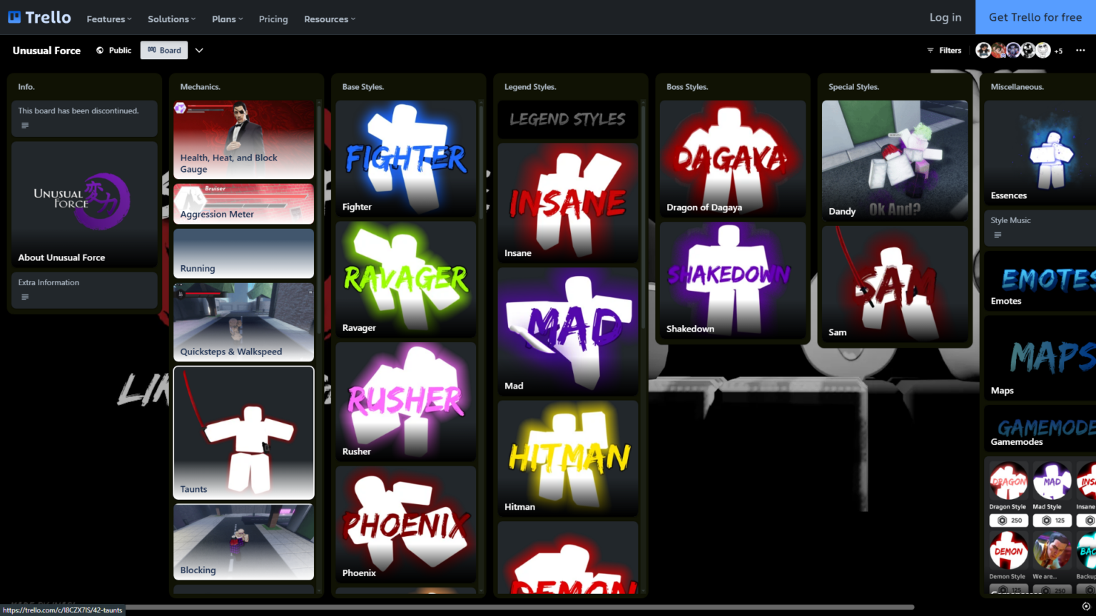Select Pricing in the navigation bar
Image resolution: width=1096 pixels, height=616 pixels.
(273, 19)
